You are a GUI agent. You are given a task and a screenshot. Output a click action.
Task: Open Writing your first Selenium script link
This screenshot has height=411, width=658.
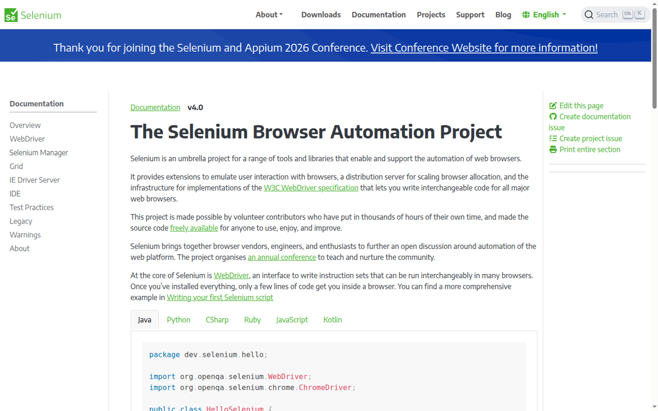pos(220,298)
